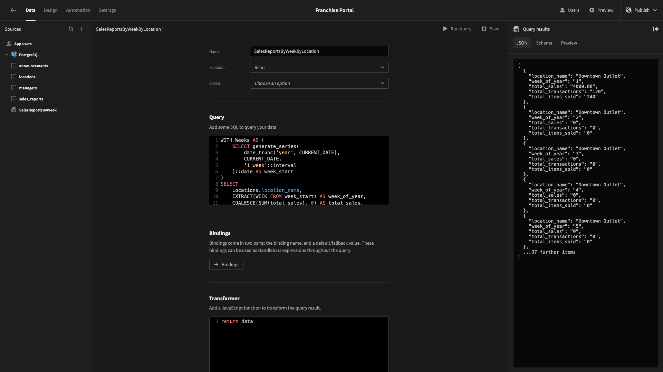This screenshot has height=372, width=663.
Task: Click the Save disk icon
Action: [484, 29]
